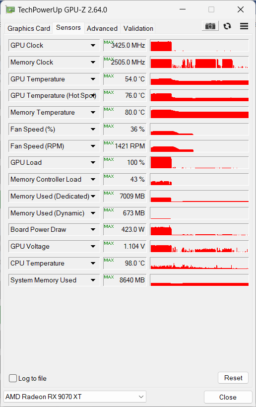This screenshot has height=407, width=256.
Task: Expand the Board Power Draw dropdown
Action: [93, 229]
